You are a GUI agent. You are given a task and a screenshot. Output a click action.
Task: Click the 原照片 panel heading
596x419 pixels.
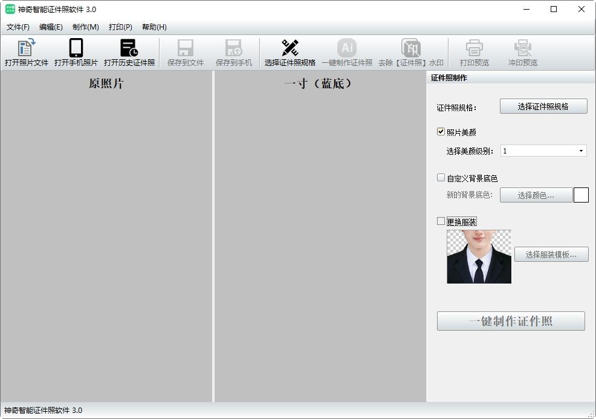tap(106, 83)
